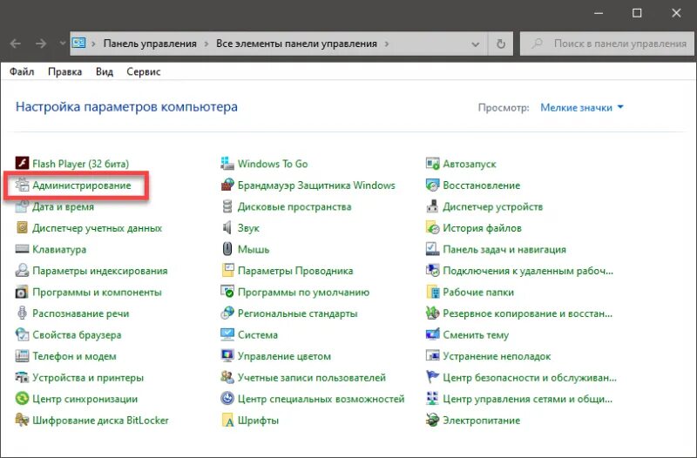The height and width of the screenshot is (458, 697).
Task: Refresh the Control Panel view
Action: (500, 44)
